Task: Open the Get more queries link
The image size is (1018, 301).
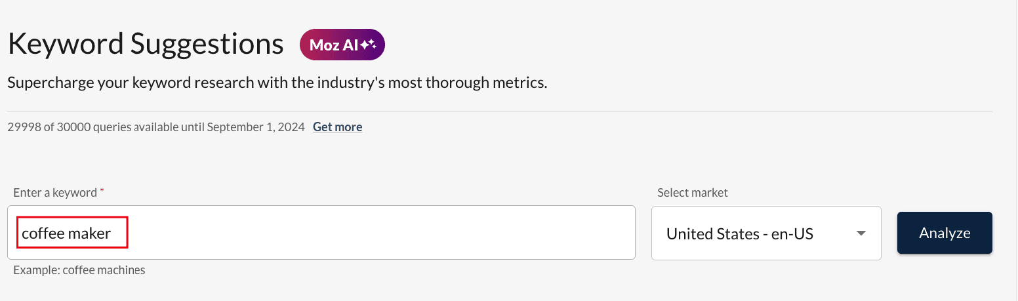Action: click(x=337, y=127)
